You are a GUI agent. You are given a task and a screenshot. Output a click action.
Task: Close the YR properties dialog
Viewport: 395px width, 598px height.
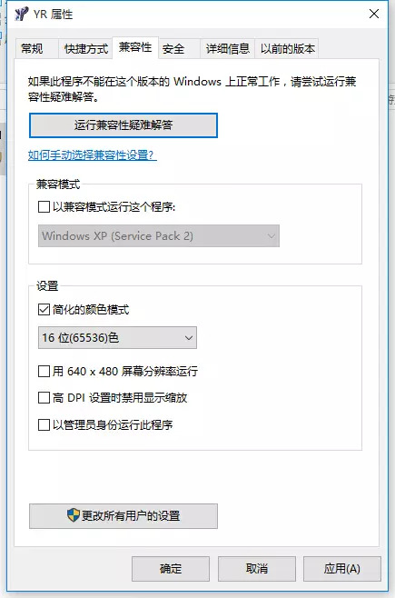coord(374,14)
